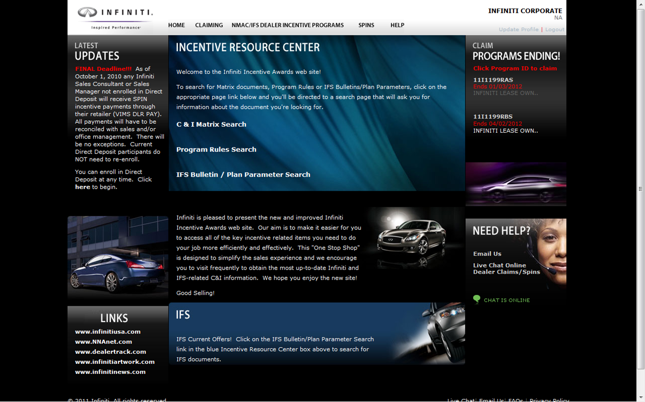
Task: Click the green chat online bubble icon
Action: 477,299
